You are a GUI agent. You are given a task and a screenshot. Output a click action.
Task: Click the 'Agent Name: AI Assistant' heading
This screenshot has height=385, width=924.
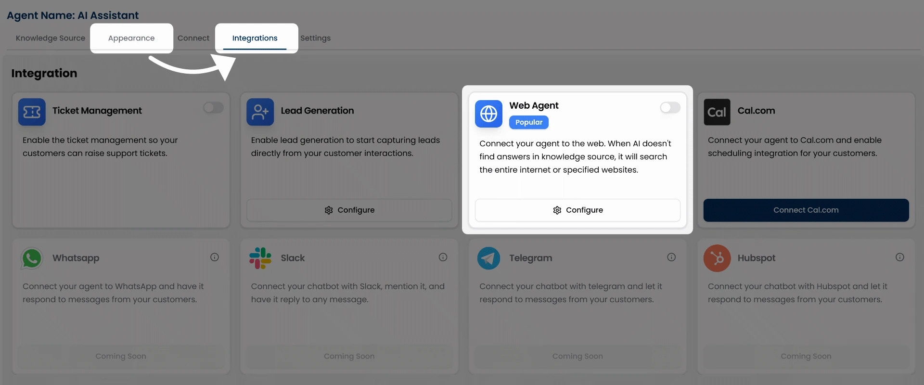pos(73,15)
